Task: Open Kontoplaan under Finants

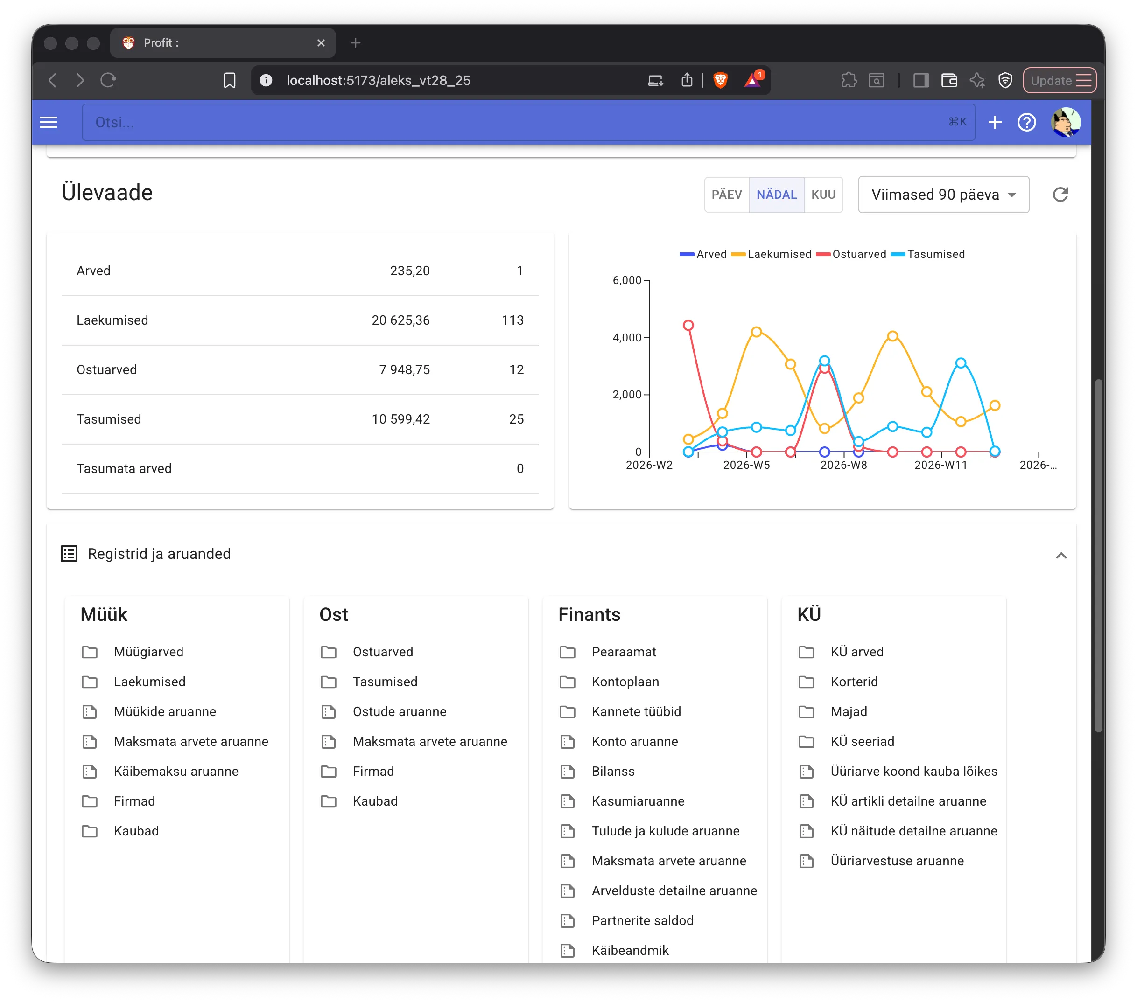Action: pos(625,682)
